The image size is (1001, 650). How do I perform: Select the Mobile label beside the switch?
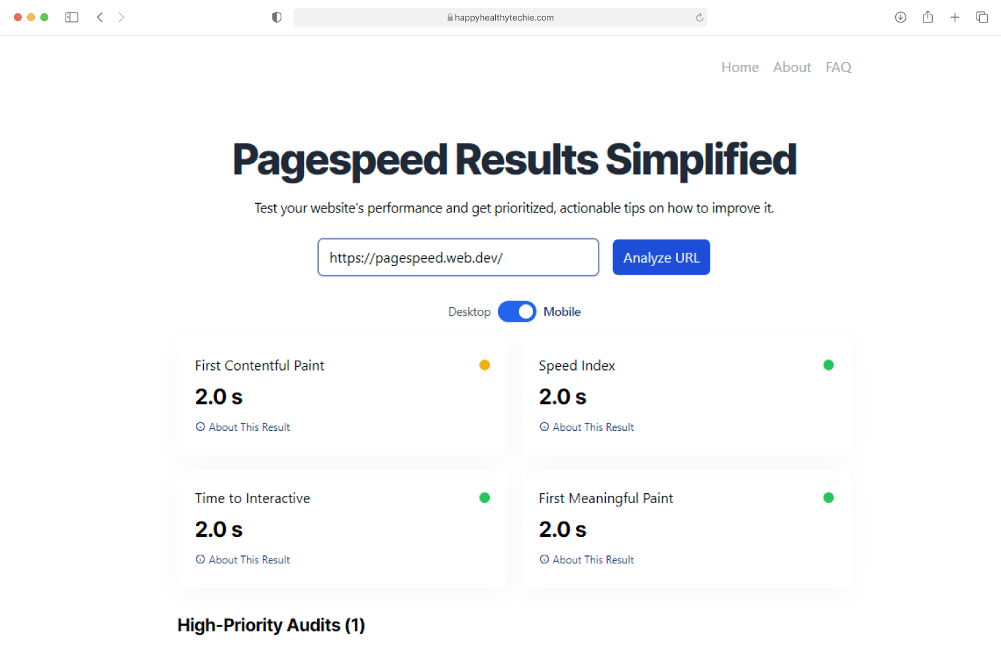pyautogui.click(x=561, y=312)
